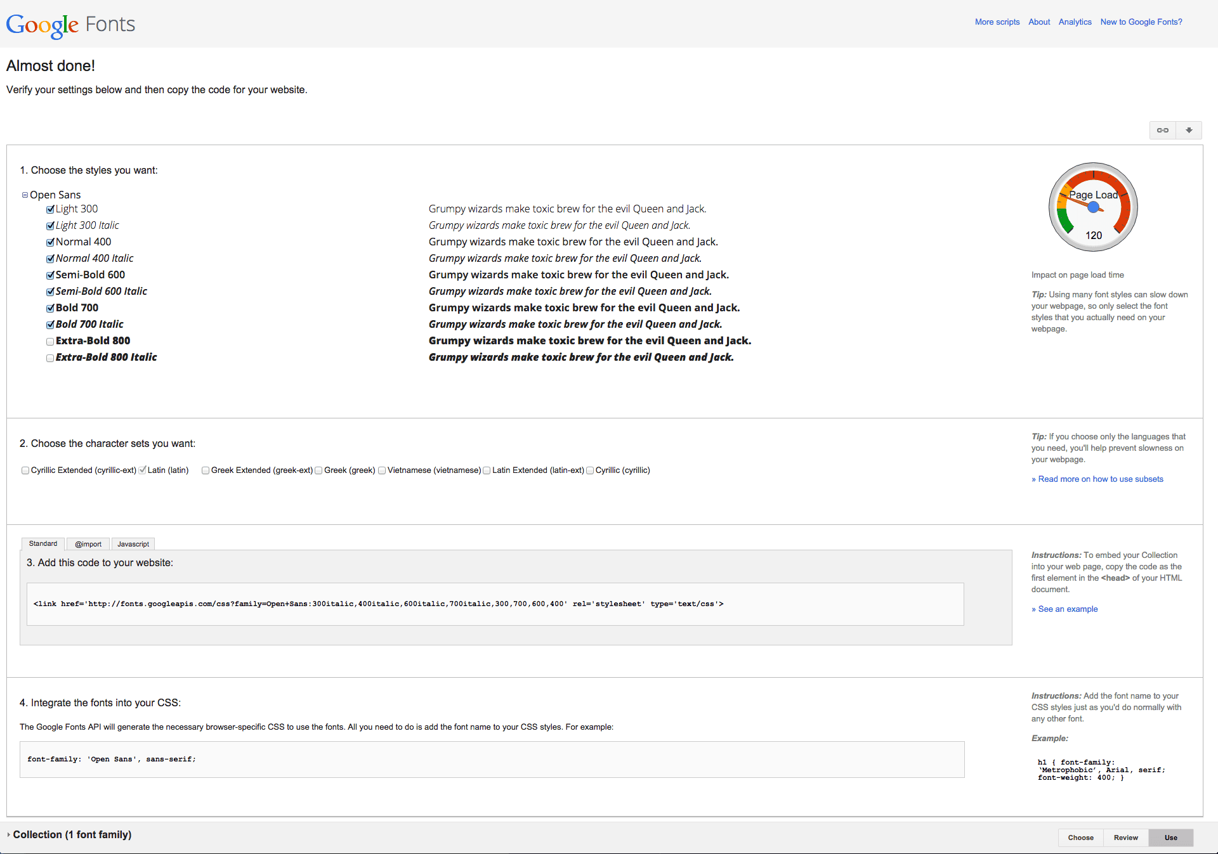The height and width of the screenshot is (854, 1218).
Task: Click the link icon button above the panel
Action: (1163, 130)
